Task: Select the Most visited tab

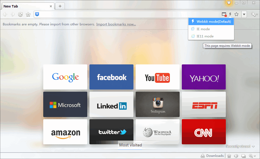Action: coord(130,145)
